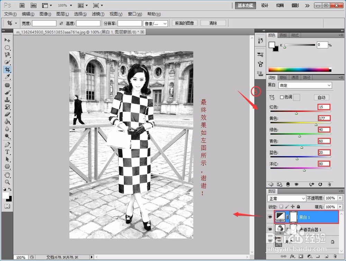The height and width of the screenshot is (261, 346).
Task: Select the Eraser tool
Action: tap(7, 114)
